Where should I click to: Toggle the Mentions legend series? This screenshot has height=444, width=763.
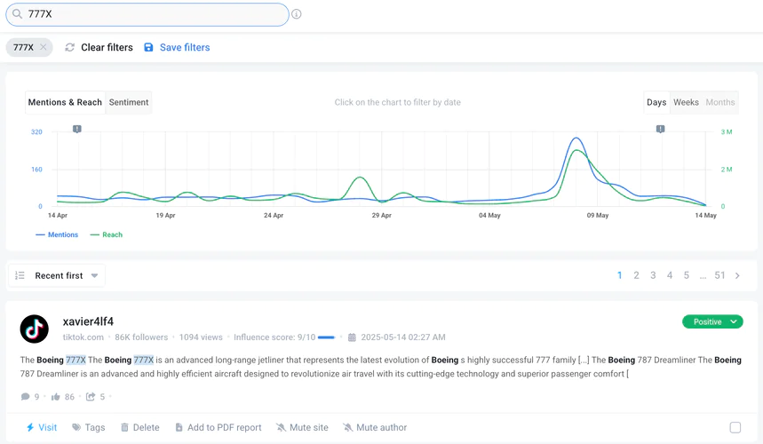coord(57,234)
